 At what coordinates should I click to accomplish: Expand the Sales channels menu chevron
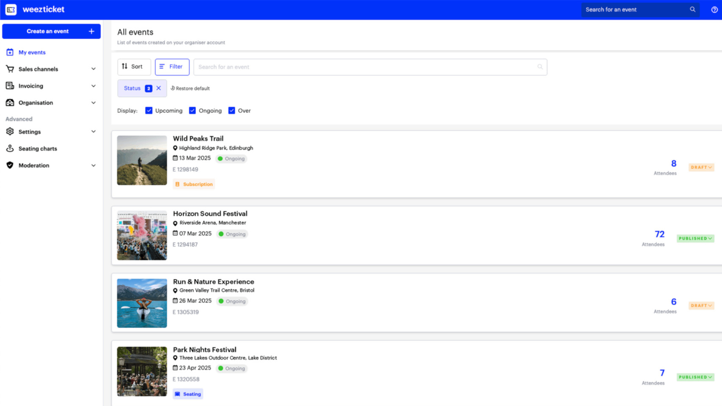[x=94, y=69]
